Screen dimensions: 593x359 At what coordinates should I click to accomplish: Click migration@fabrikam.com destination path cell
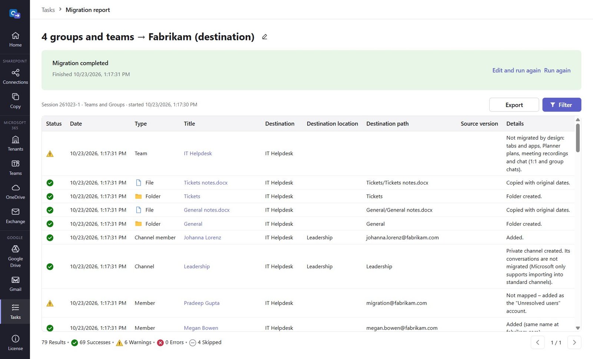397,303
